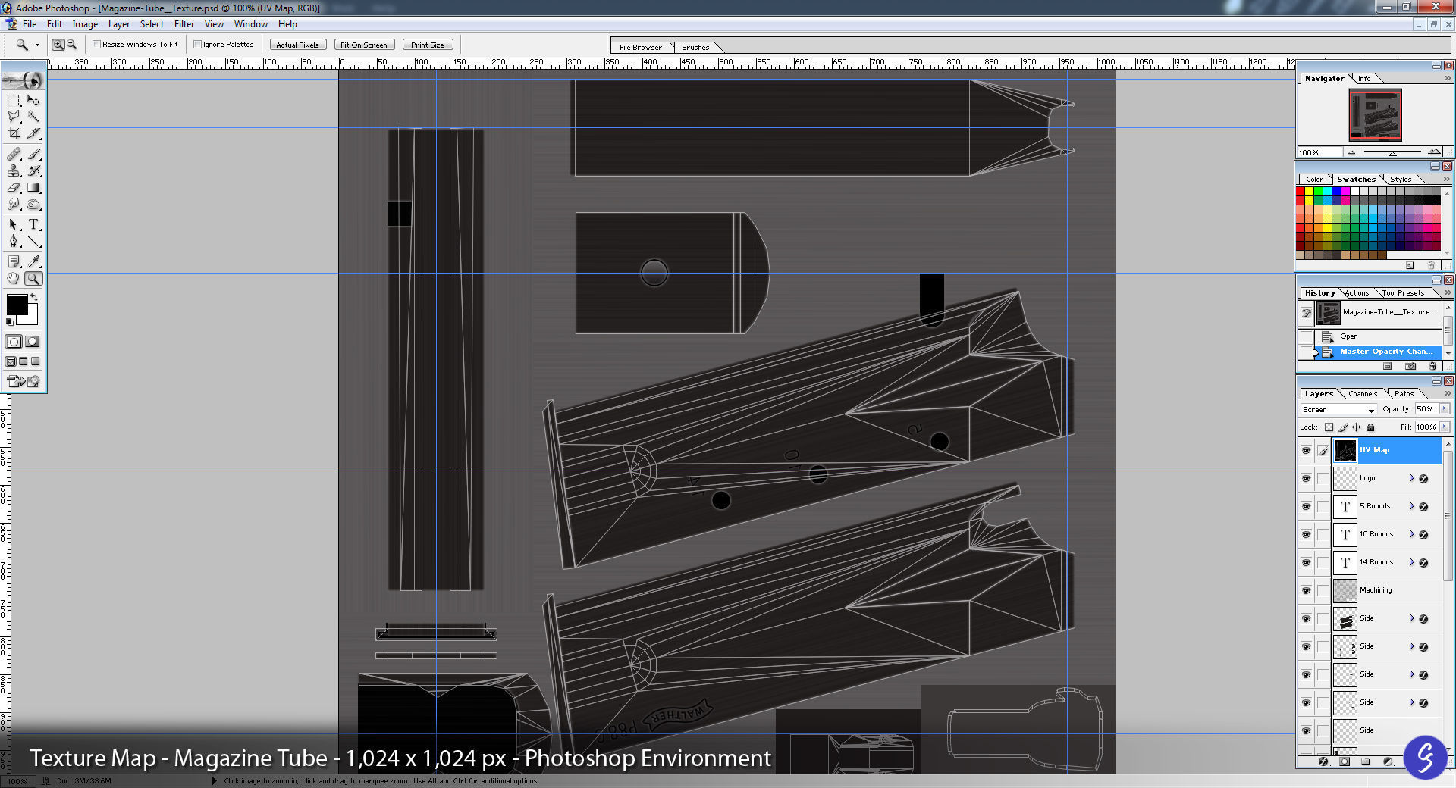1456x788 pixels.
Task: Open the layer blend mode dropdown
Action: point(1338,410)
